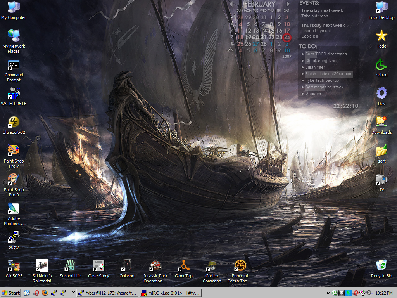Open My Network Places icon

click(14, 41)
